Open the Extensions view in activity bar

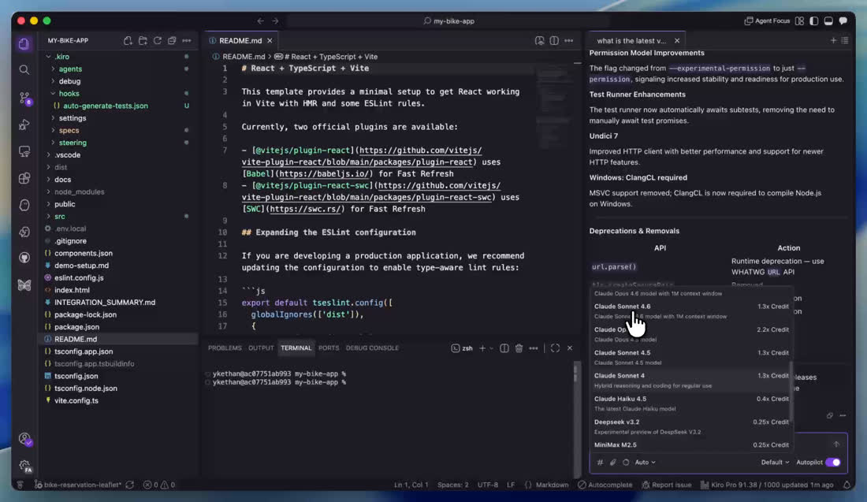24,178
